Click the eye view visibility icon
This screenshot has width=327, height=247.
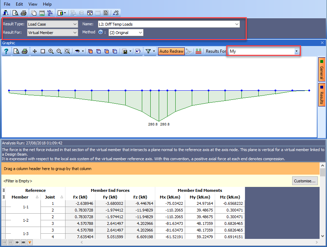77,51
